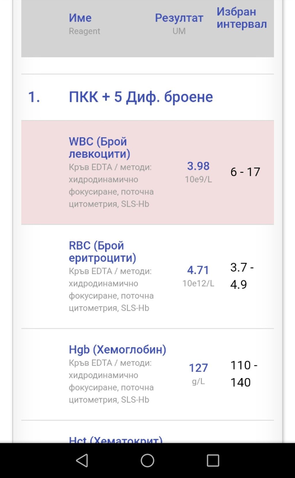
Task: Tap the Резултат column header
Action: (179, 18)
